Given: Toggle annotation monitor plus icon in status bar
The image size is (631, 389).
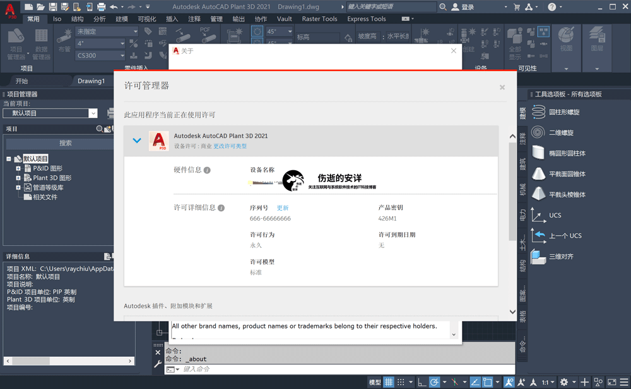Looking at the screenshot, I should tap(585, 382).
